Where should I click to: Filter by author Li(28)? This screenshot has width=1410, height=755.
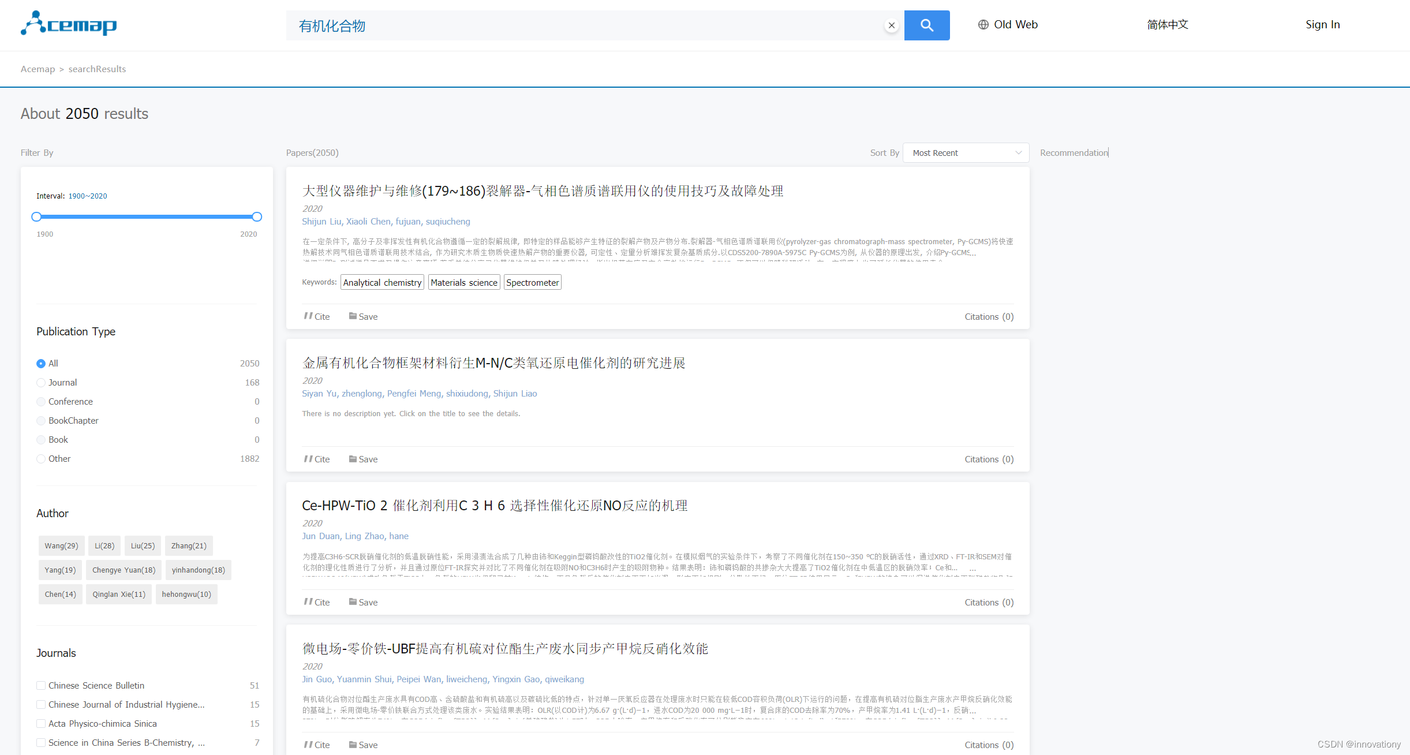click(104, 546)
